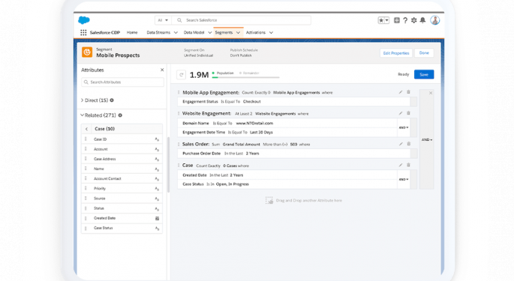
Task: Delete the Case rule trash icon
Action: (x=408, y=165)
